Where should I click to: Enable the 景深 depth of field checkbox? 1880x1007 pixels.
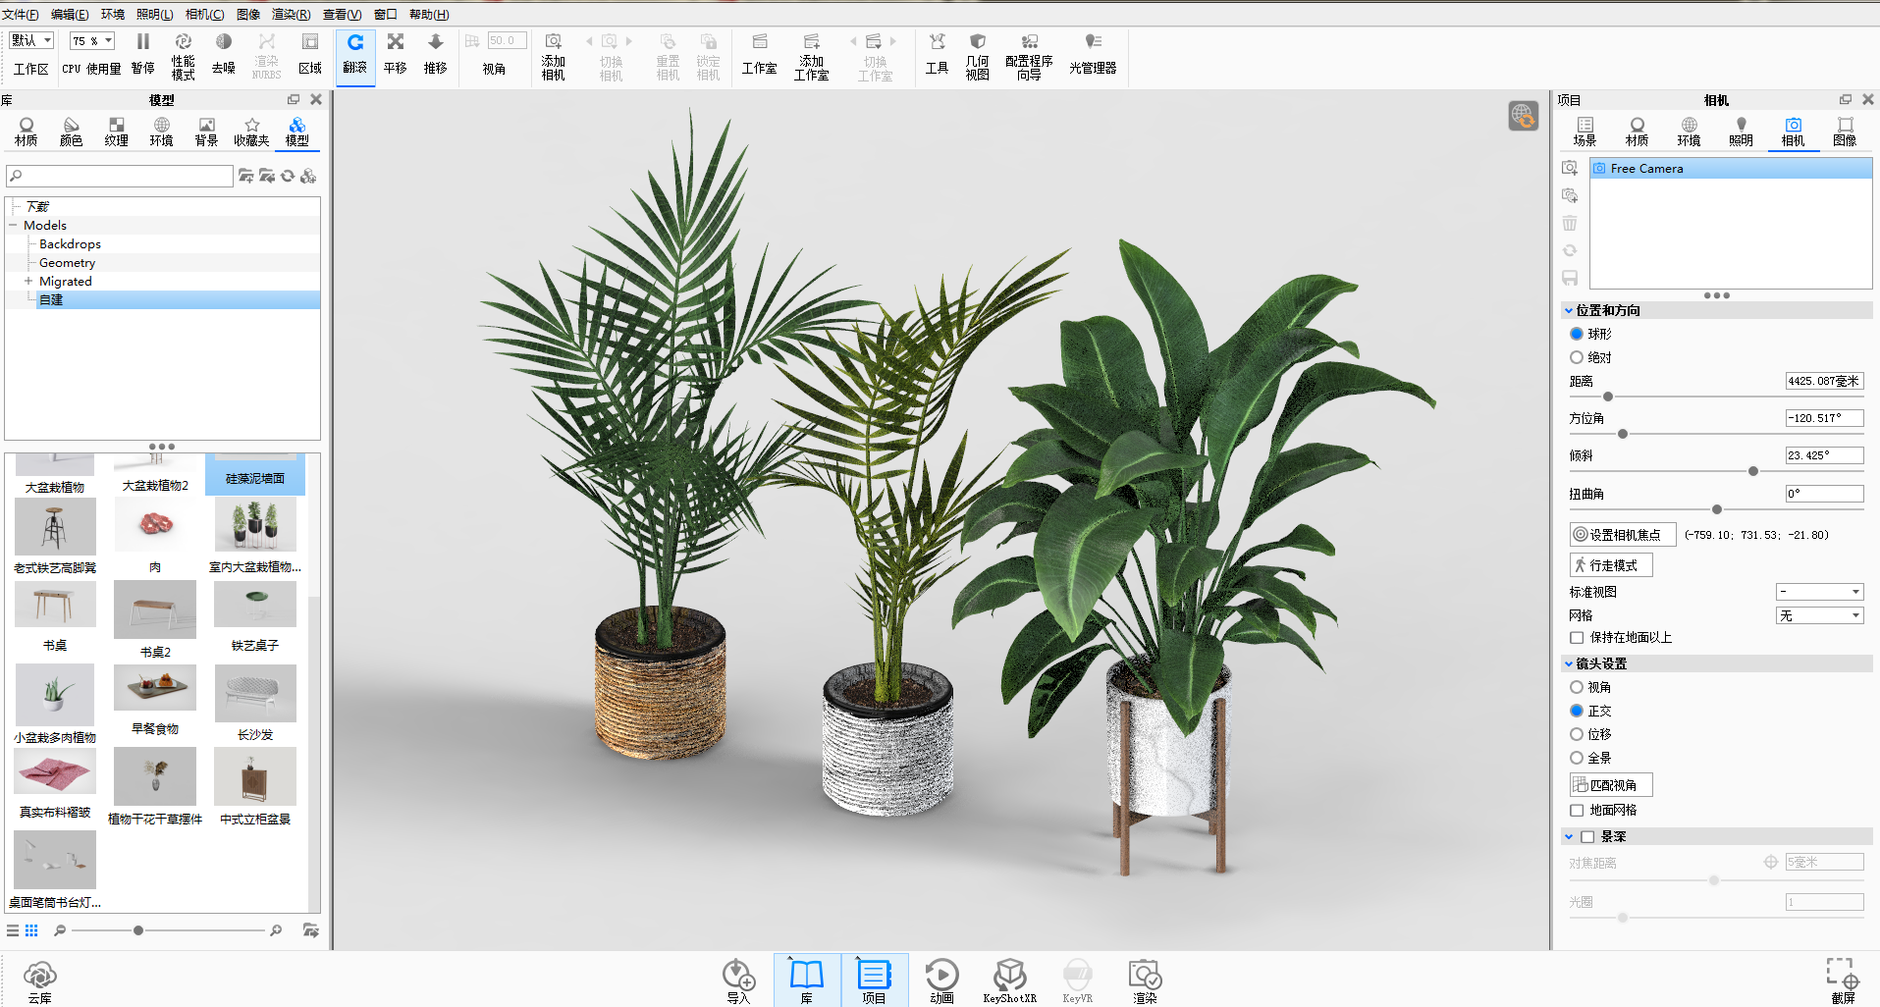point(1587,837)
